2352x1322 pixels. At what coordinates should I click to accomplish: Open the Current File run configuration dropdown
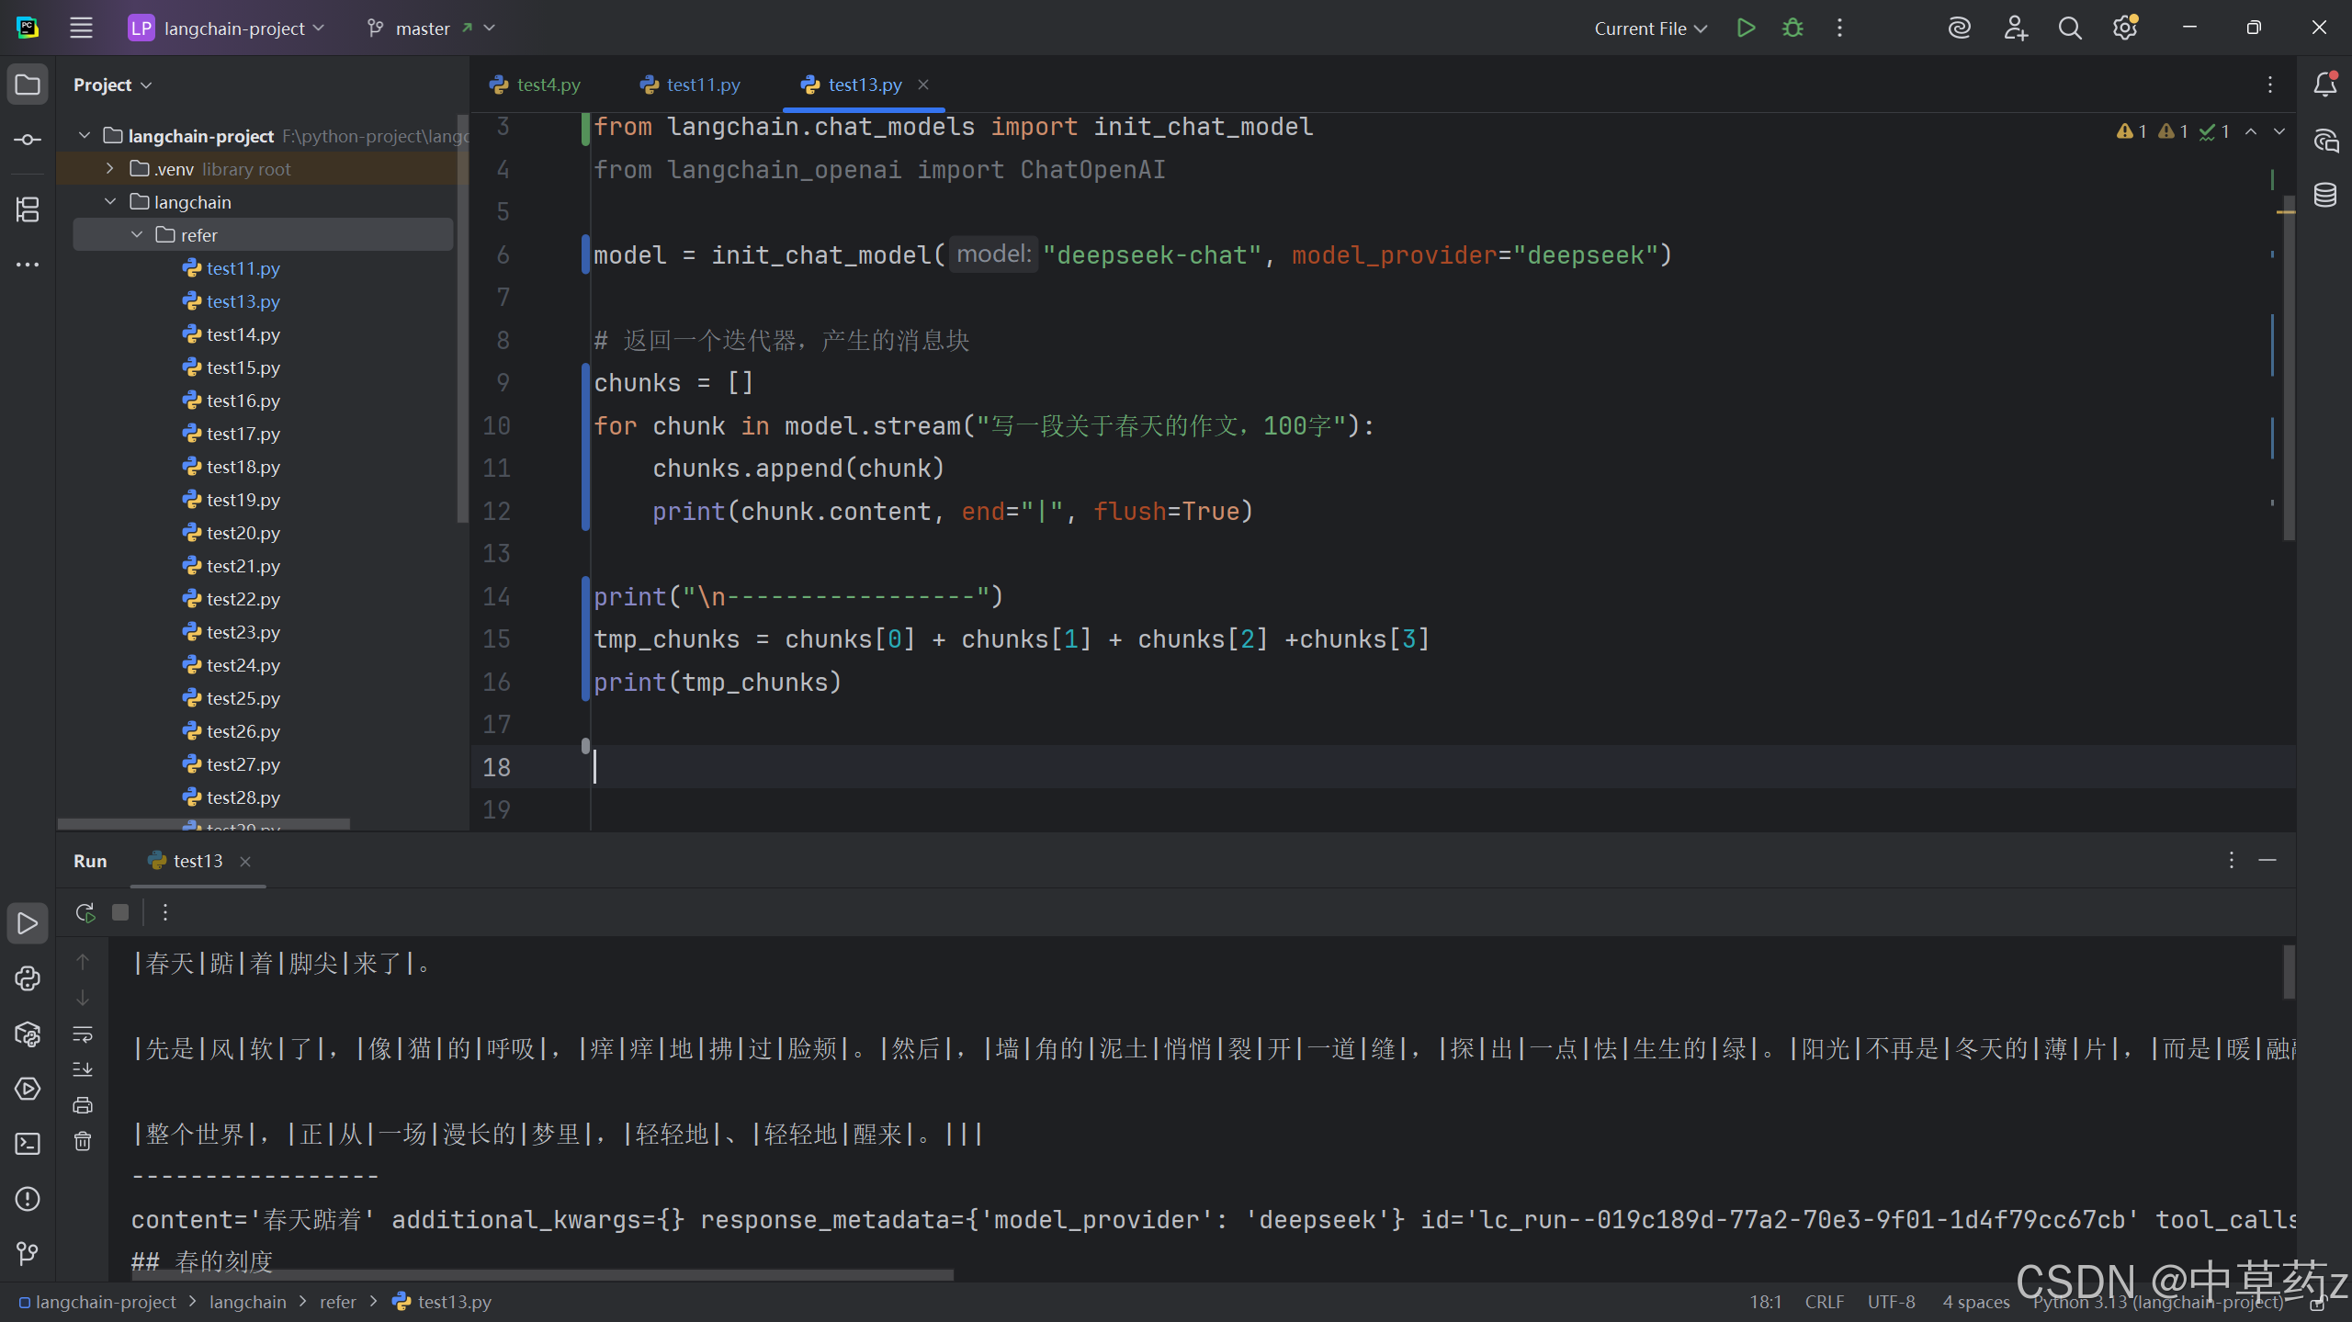coord(1650,28)
